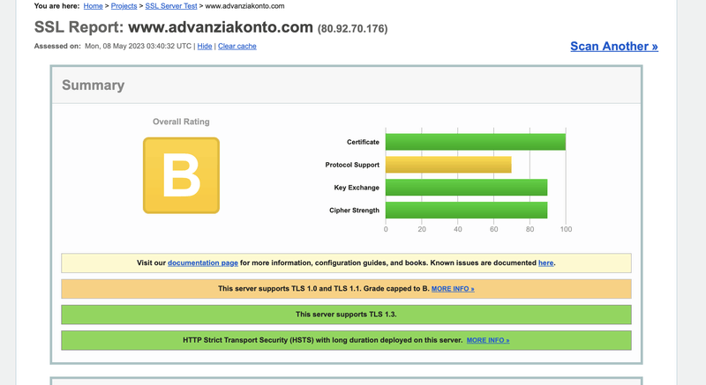
Task: Select the Overall Rating label
Action: 181,122
